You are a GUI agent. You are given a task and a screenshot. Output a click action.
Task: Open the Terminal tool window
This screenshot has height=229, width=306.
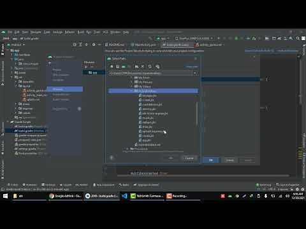pyautogui.click(x=48, y=184)
